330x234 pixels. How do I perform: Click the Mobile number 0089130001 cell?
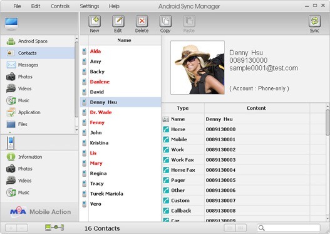[257, 139]
